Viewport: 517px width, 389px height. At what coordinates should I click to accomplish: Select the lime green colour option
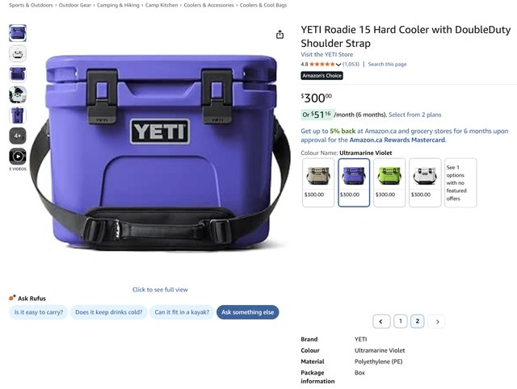coord(389,182)
